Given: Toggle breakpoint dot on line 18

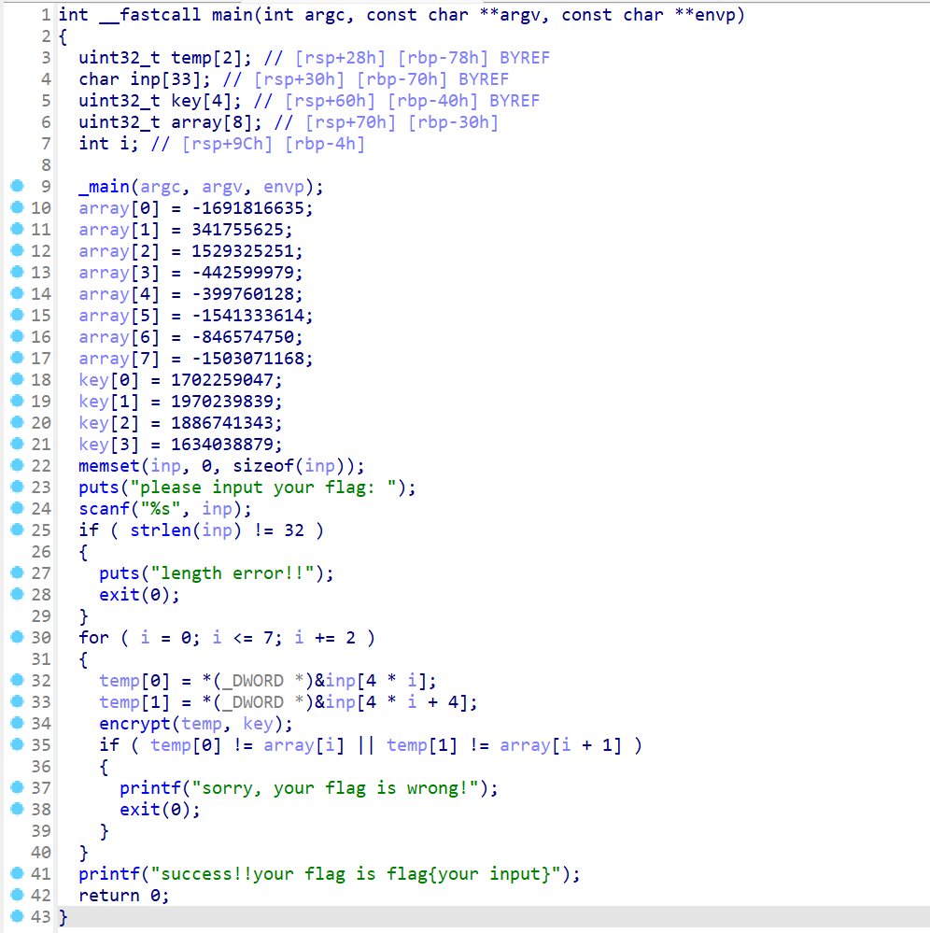Looking at the screenshot, I should 17,379.
